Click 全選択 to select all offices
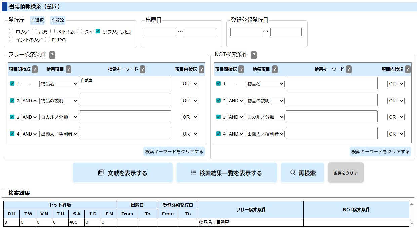The image size is (417, 228). [x=37, y=21]
